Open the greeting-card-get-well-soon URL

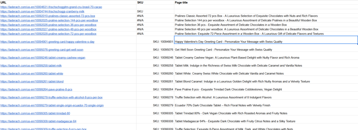[x=42, y=49]
